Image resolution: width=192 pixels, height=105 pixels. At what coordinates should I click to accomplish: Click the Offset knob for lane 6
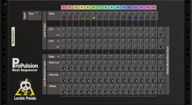click(x=94, y=92)
